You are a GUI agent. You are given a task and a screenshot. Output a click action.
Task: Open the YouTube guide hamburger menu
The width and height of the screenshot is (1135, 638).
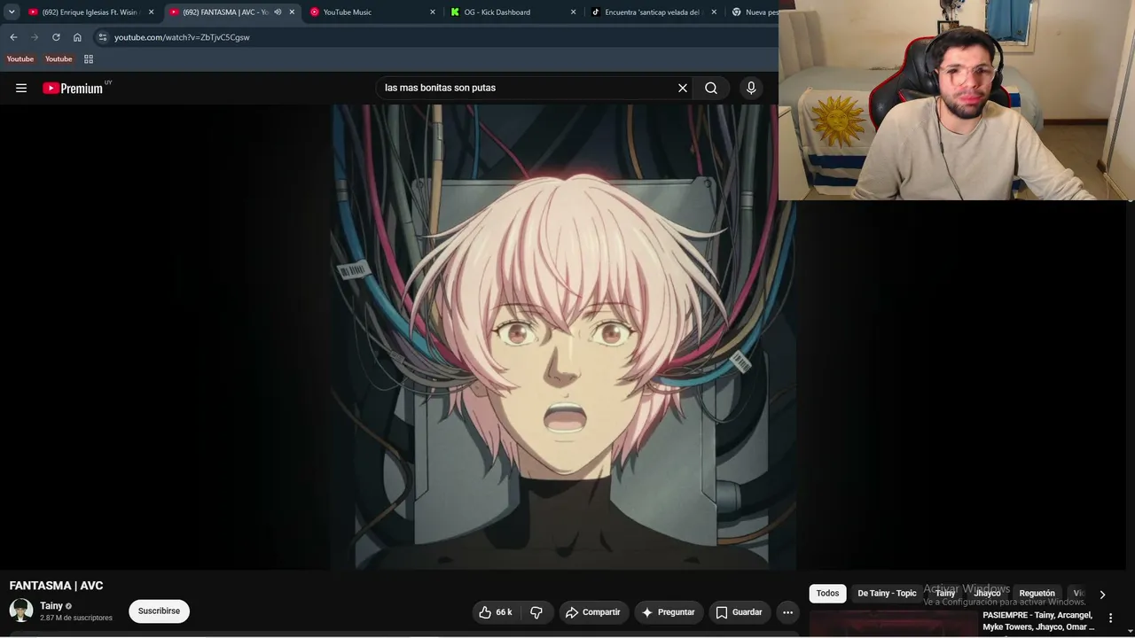coord(21,88)
